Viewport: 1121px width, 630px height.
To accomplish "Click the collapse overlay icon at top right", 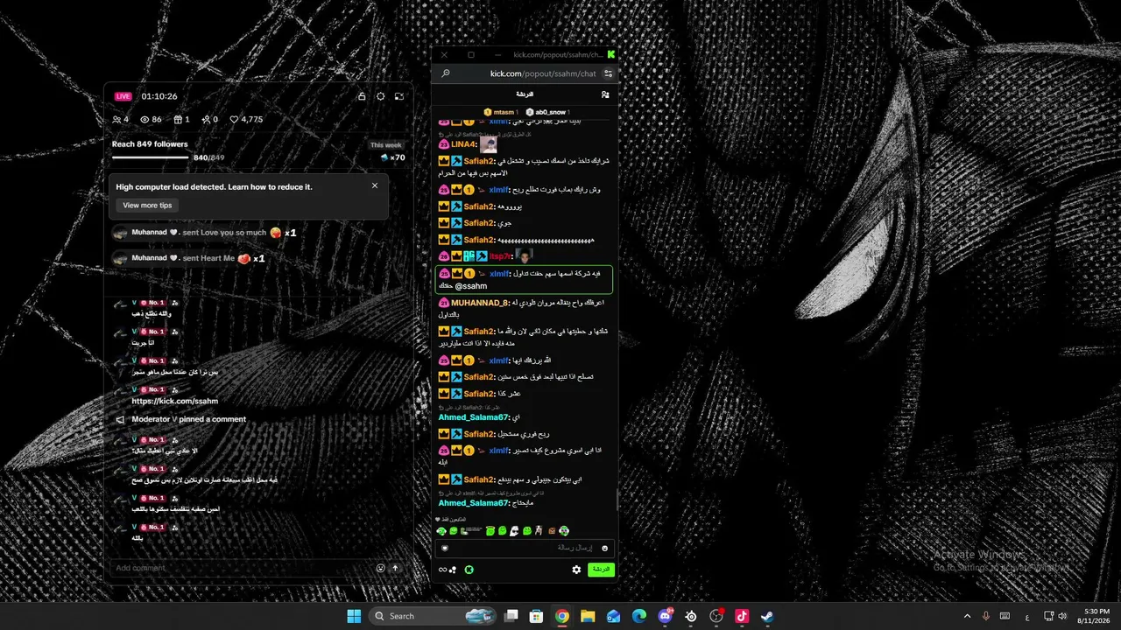I will [399, 96].
